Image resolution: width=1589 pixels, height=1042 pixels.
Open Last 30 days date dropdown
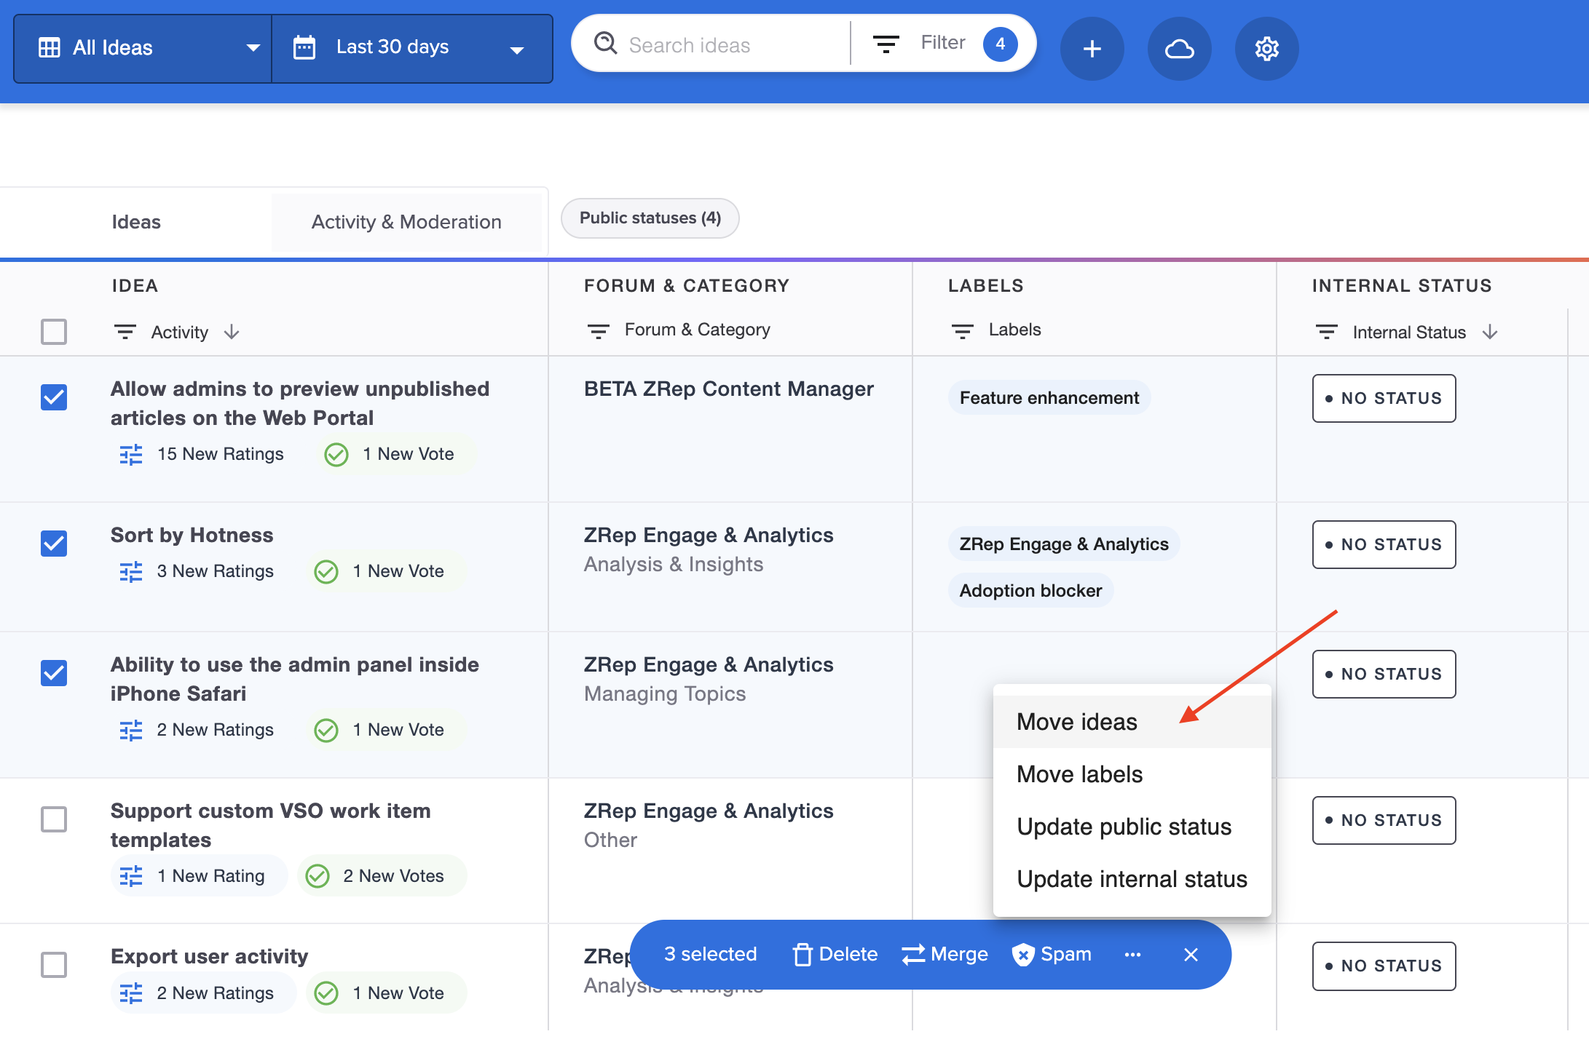click(412, 49)
